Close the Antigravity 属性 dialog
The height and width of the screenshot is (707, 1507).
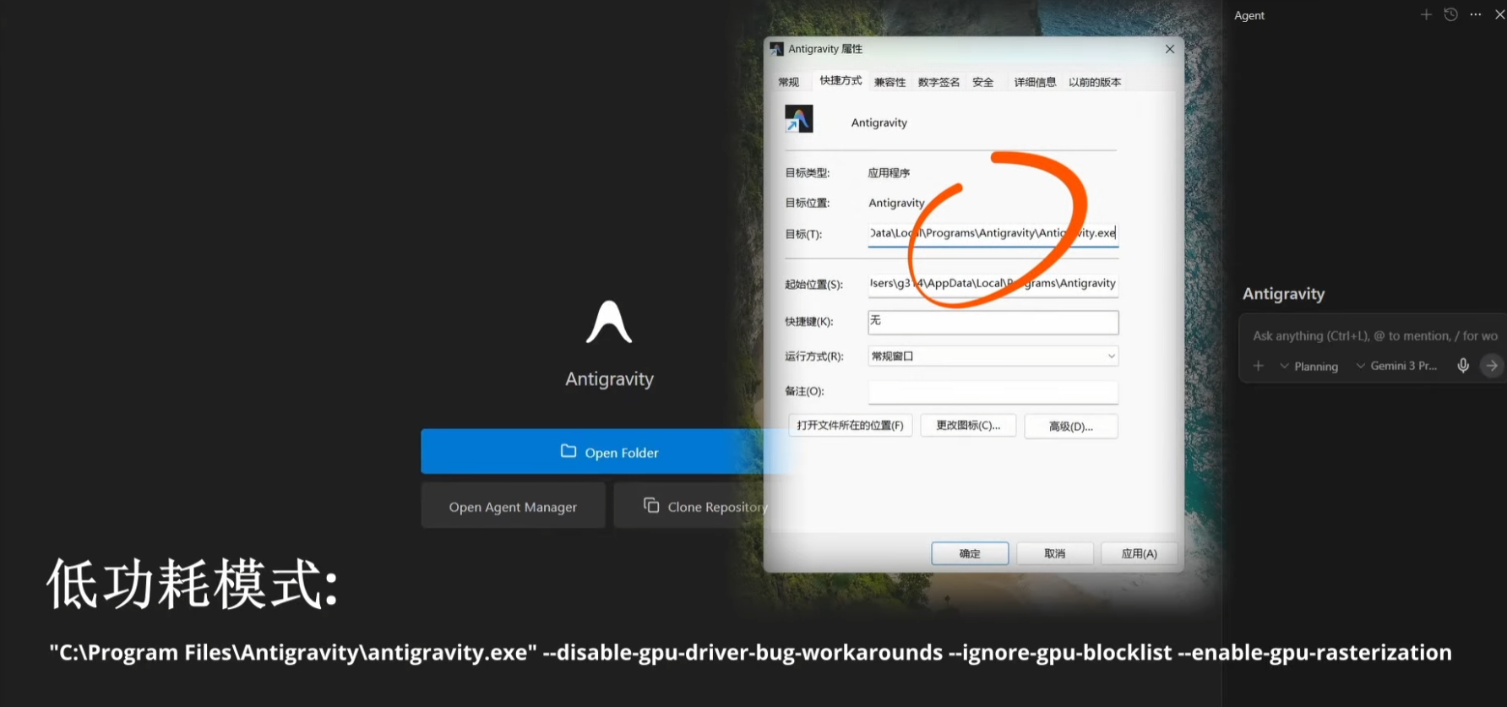(x=1170, y=49)
